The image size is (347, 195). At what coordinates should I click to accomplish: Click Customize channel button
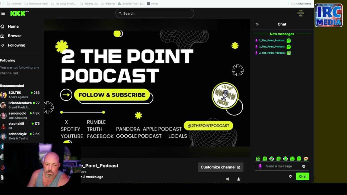(220, 167)
